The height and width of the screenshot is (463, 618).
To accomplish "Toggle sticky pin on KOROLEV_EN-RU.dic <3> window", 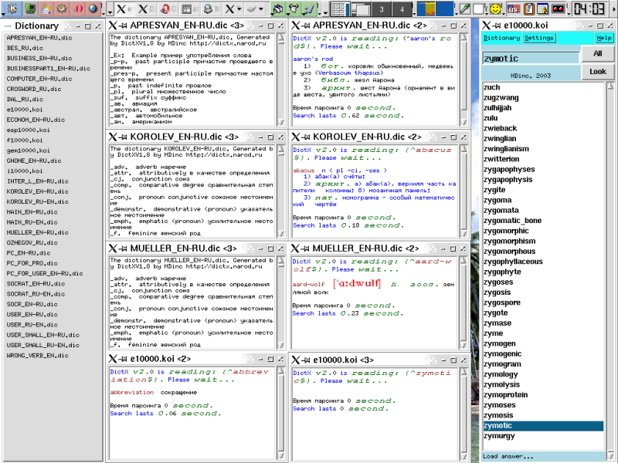I will coord(124,137).
